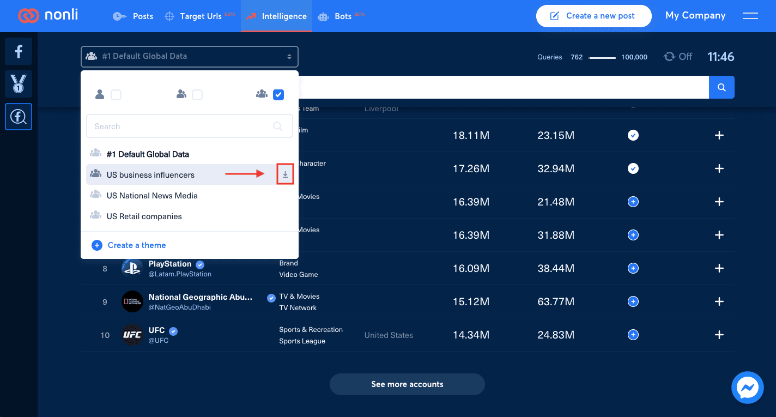Untick the three-people group checkbox
The height and width of the screenshot is (417, 776).
click(278, 95)
